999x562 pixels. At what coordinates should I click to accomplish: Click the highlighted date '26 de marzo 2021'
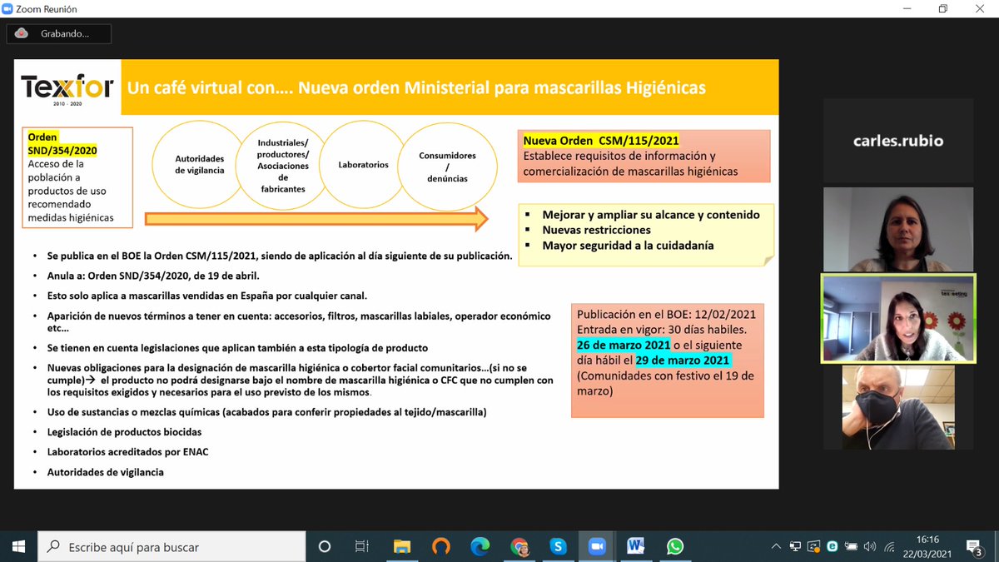[x=623, y=346]
